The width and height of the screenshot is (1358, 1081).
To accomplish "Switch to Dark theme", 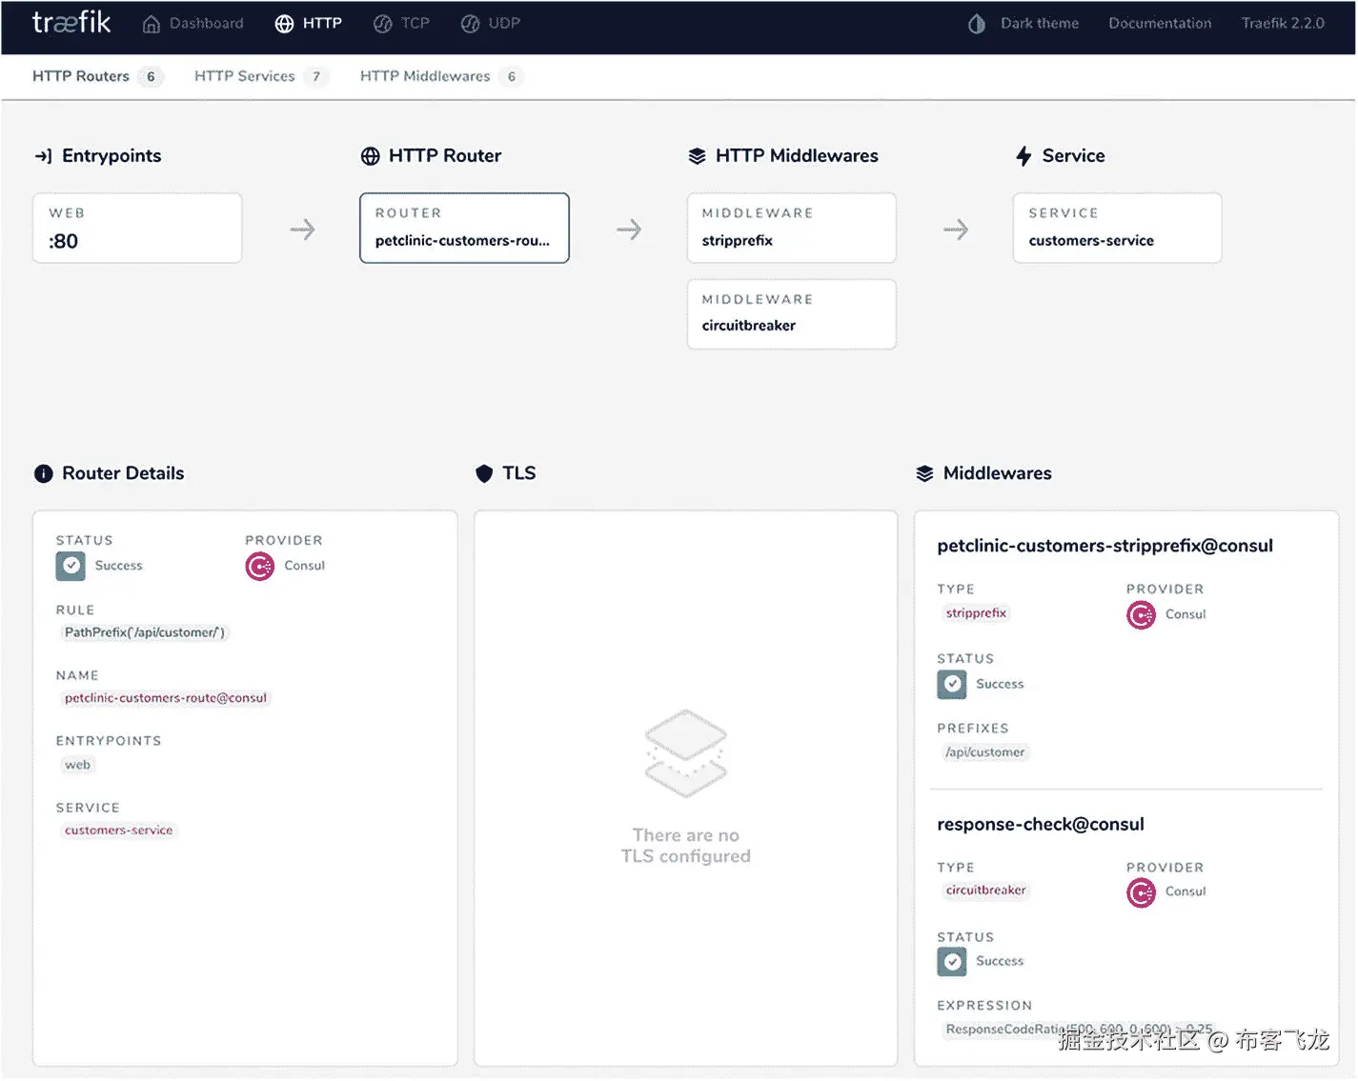I will (1024, 24).
